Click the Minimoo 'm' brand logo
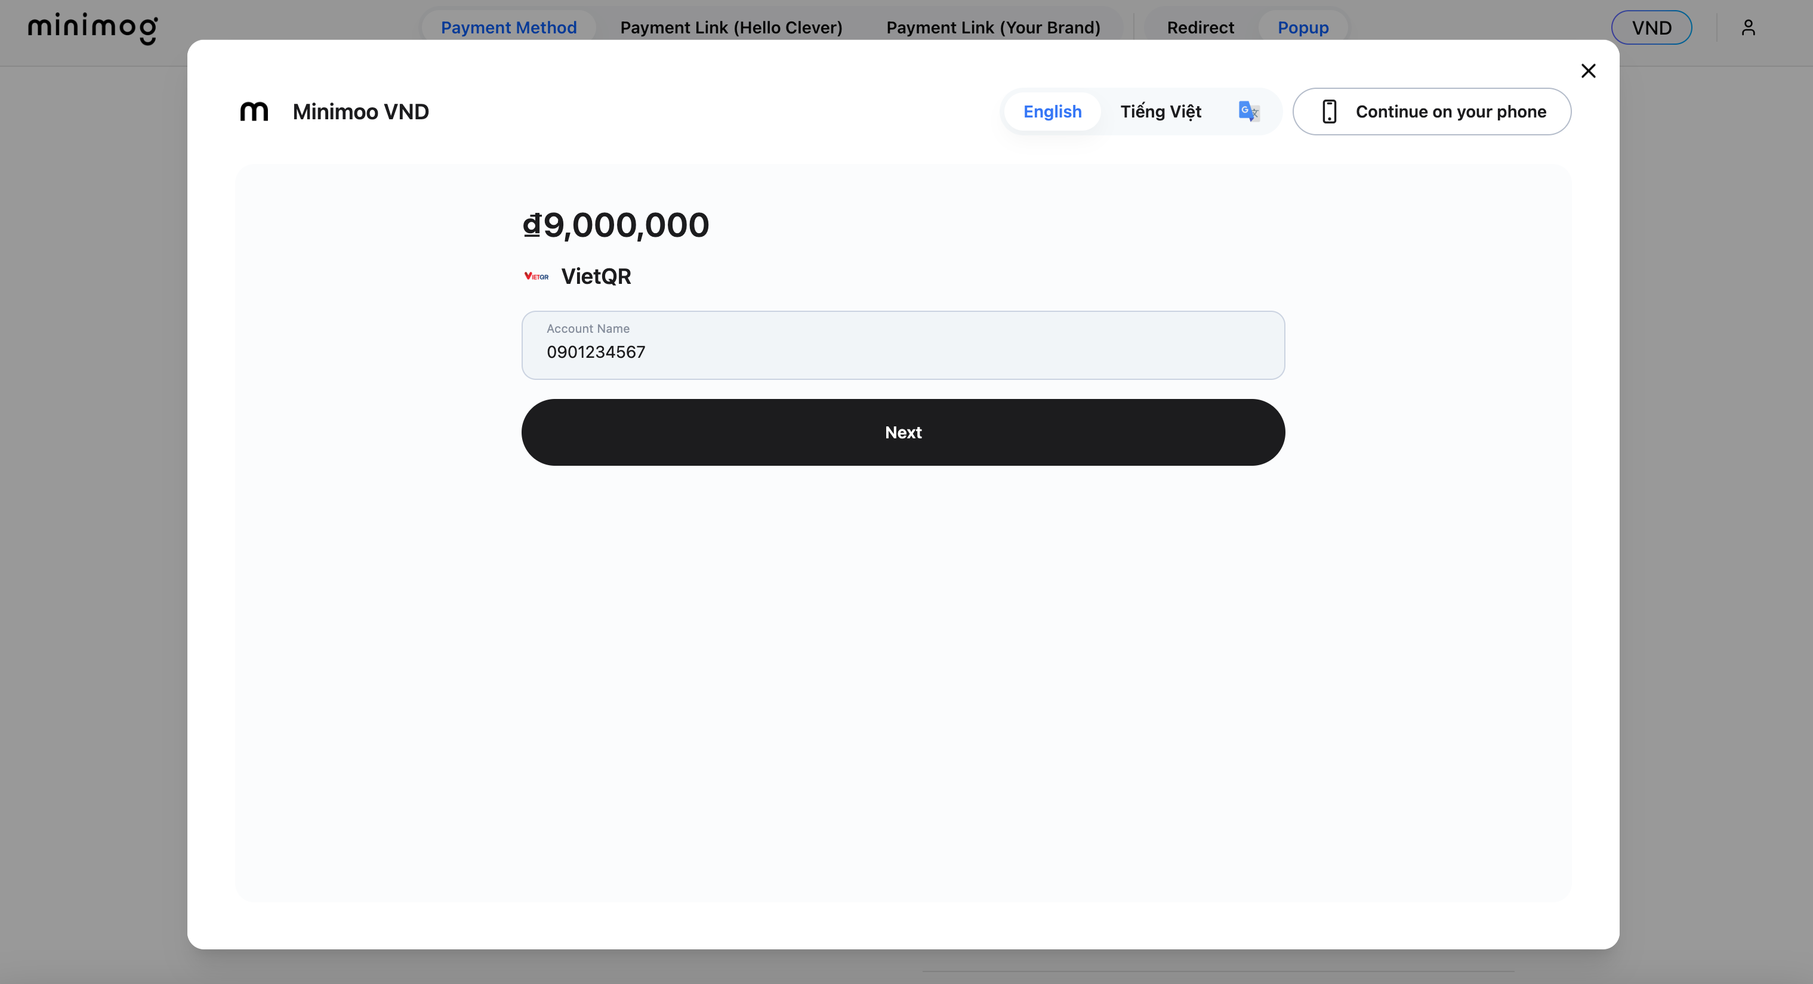 tap(254, 112)
